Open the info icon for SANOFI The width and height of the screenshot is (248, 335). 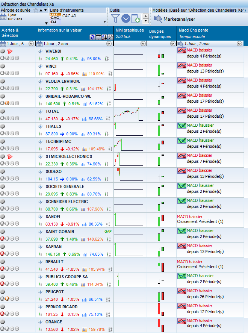40,217
